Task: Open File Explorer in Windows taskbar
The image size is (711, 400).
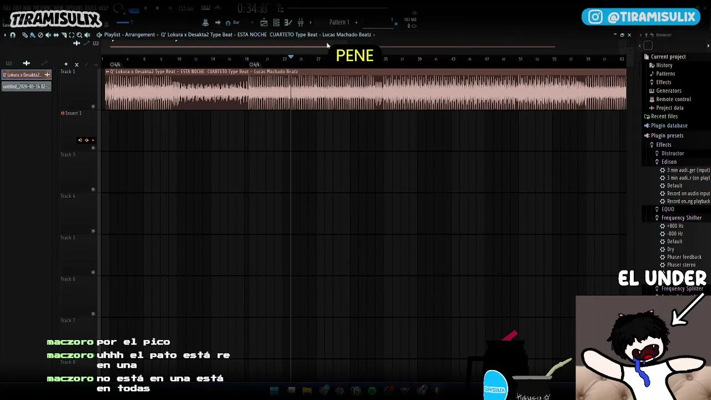Action: click(x=307, y=391)
